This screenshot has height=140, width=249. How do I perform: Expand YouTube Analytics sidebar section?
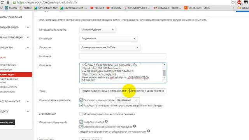[x=28, y=101]
